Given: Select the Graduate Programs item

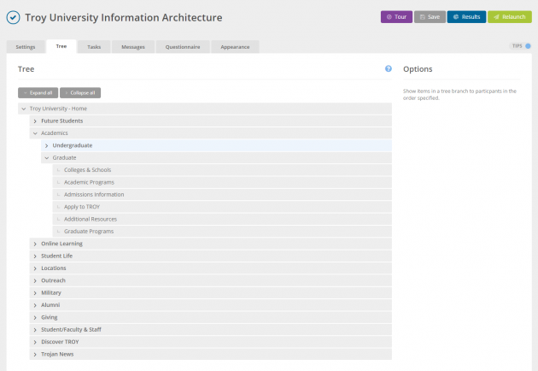Looking at the screenshot, I should [222, 232].
